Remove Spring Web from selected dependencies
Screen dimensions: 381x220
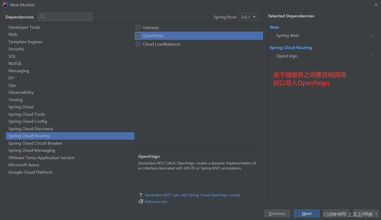(x=372, y=35)
